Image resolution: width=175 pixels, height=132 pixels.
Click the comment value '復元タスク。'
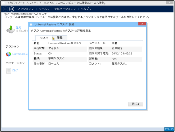click(x=119, y=64)
